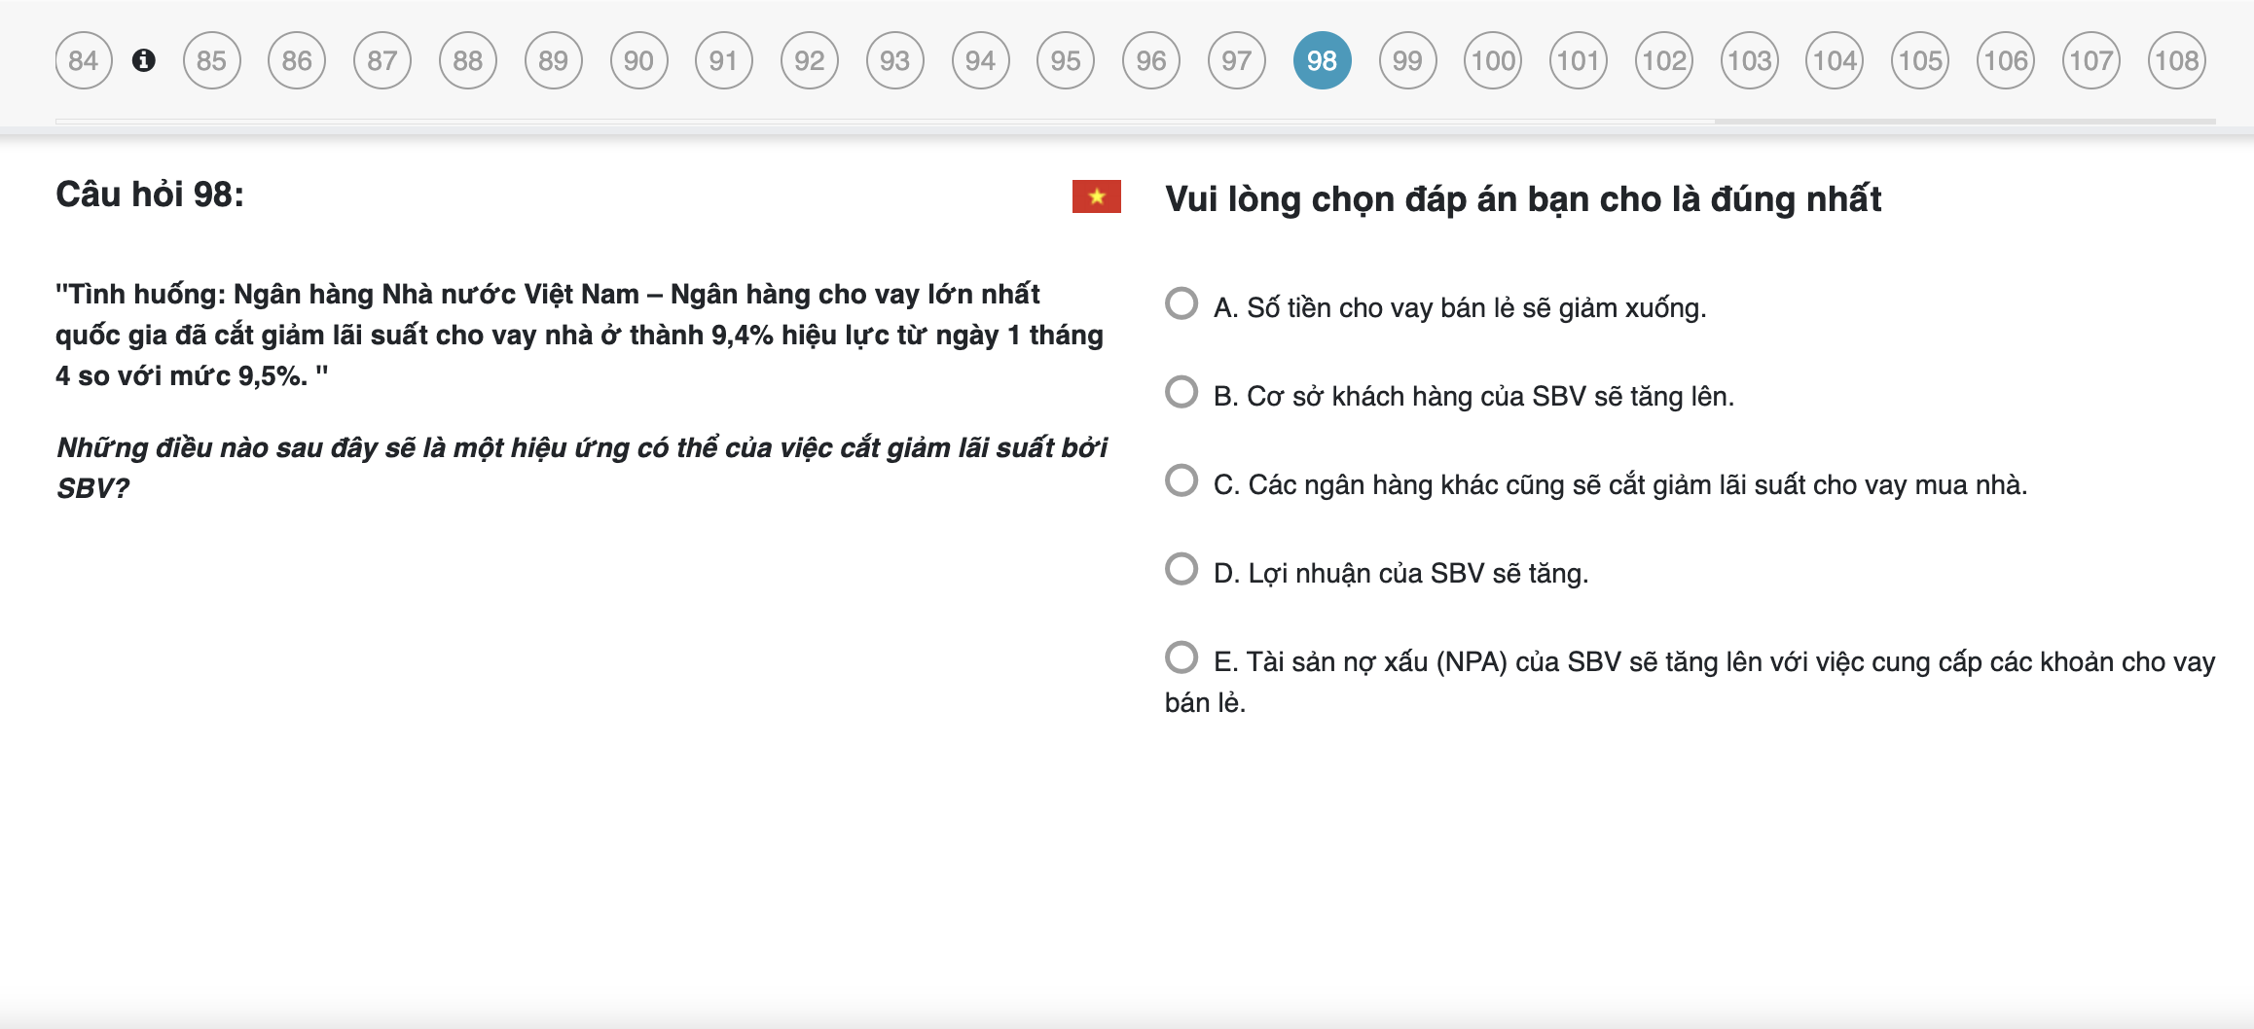Jump to question 85
Viewport: 2254px width, 1029px height.
click(x=211, y=60)
